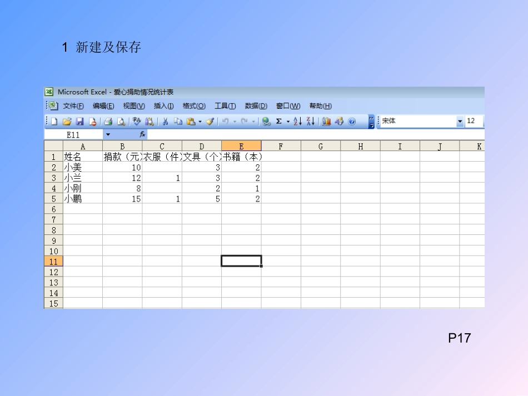The width and height of the screenshot is (528, 396).
Task: Select the Format Painter brush
Action: click(x=210, y=122)
